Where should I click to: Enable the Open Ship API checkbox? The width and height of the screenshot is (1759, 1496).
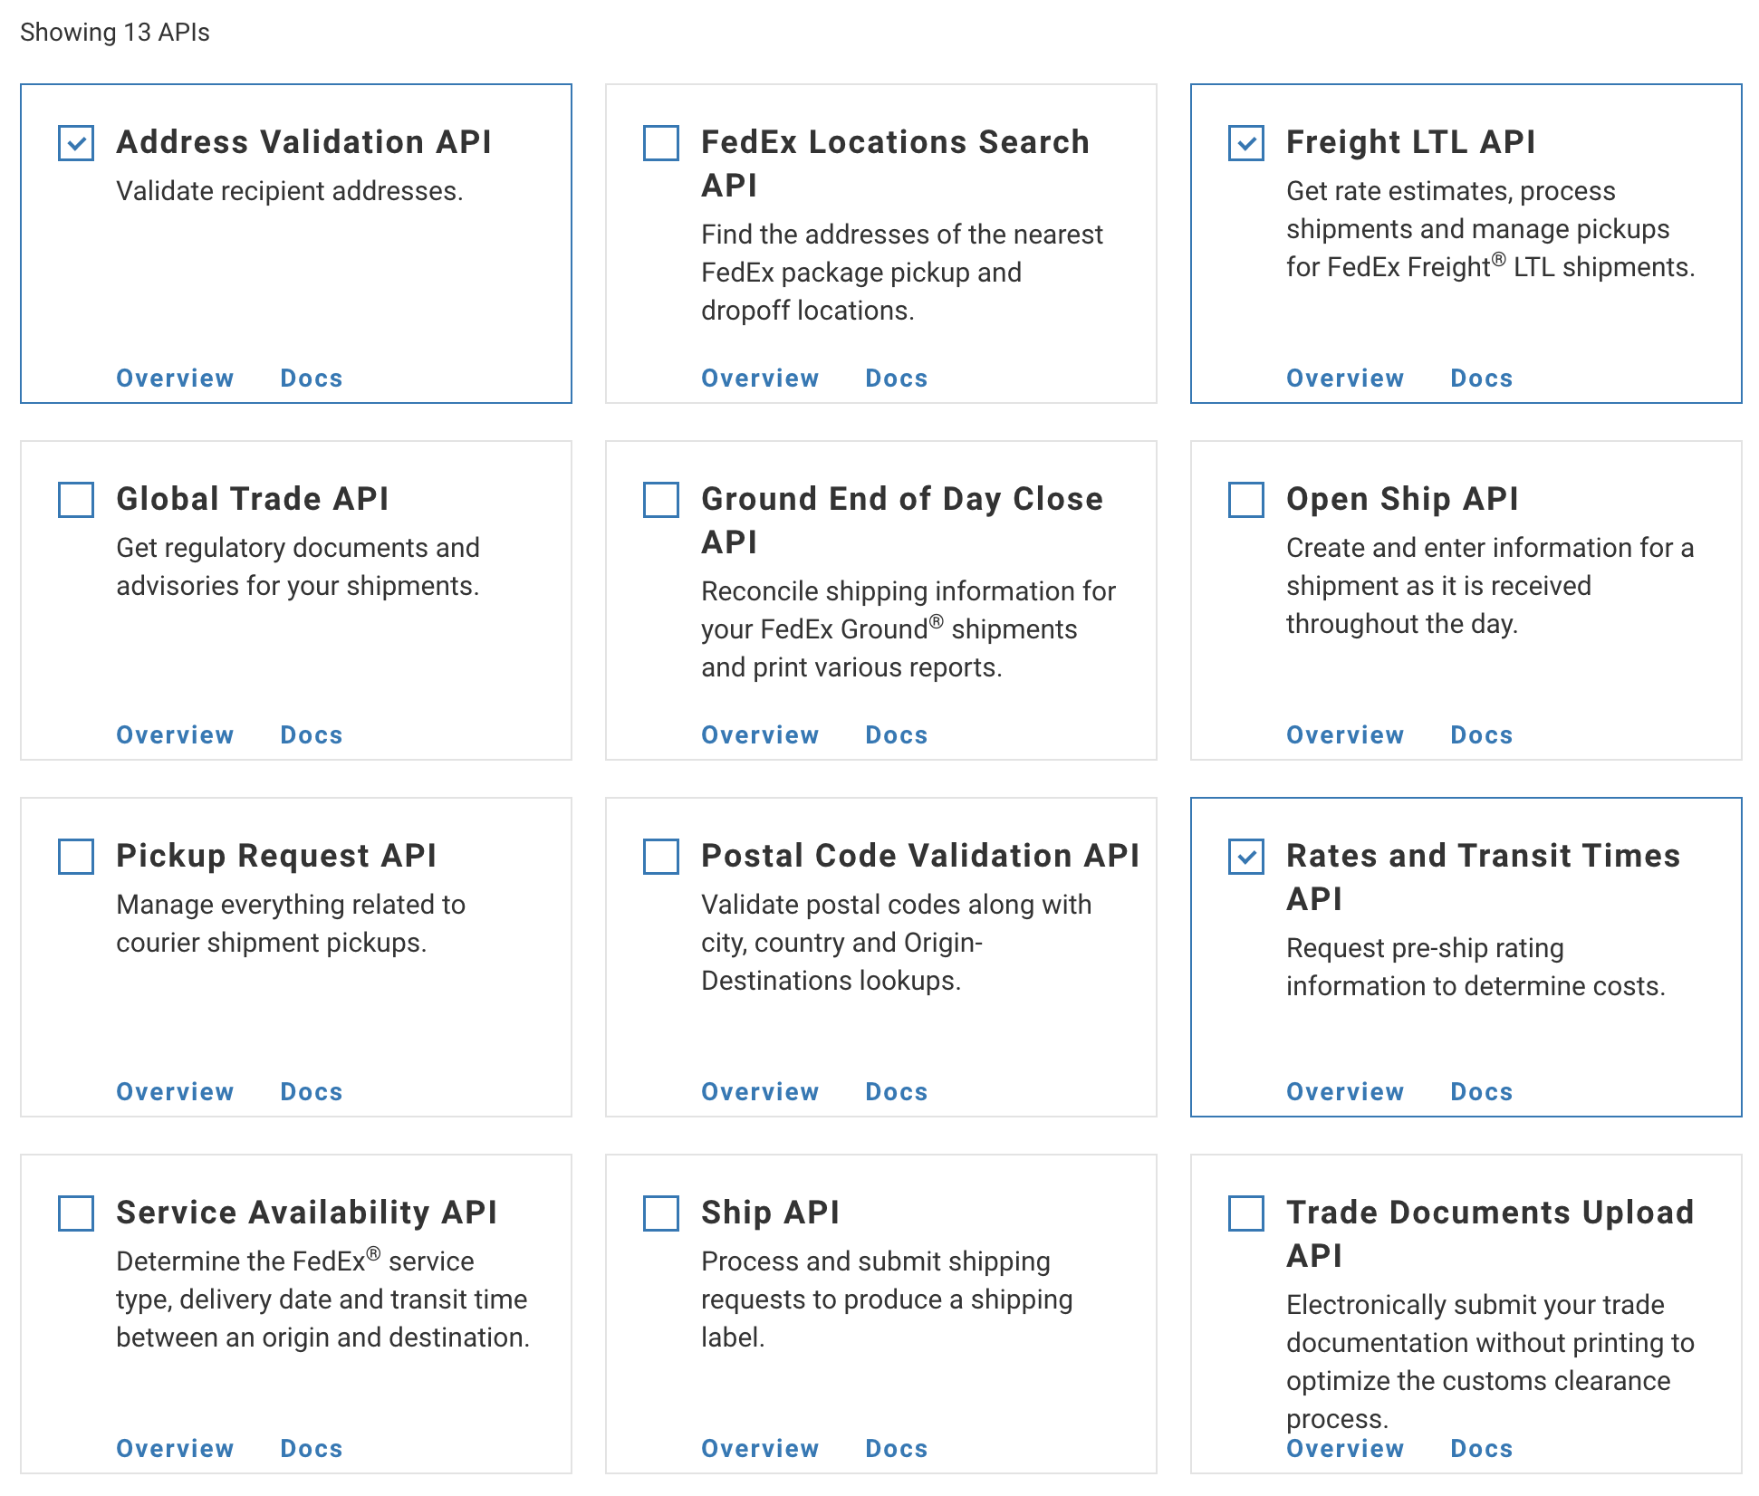[1246, 500]
